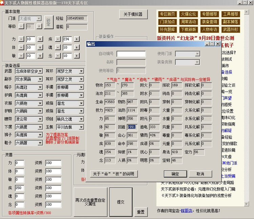254x219 pixels.
Task: Click the 回避 value field showing 1991
Action: (x=132, y=127)
